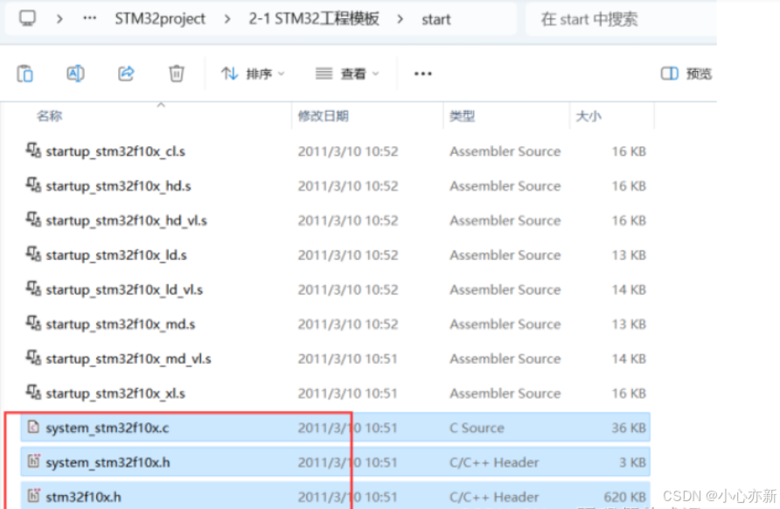Viewport: 780px width, 509px height.
Task: Click the copy icon in toolbar
Action: (24, 73)
